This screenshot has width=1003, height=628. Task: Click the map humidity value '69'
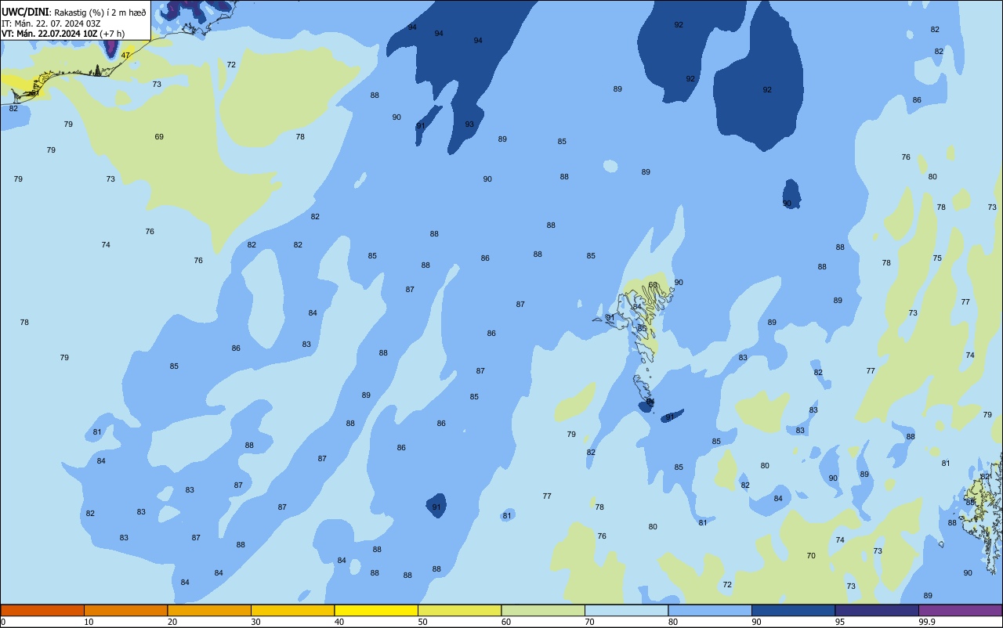[159, 137]
